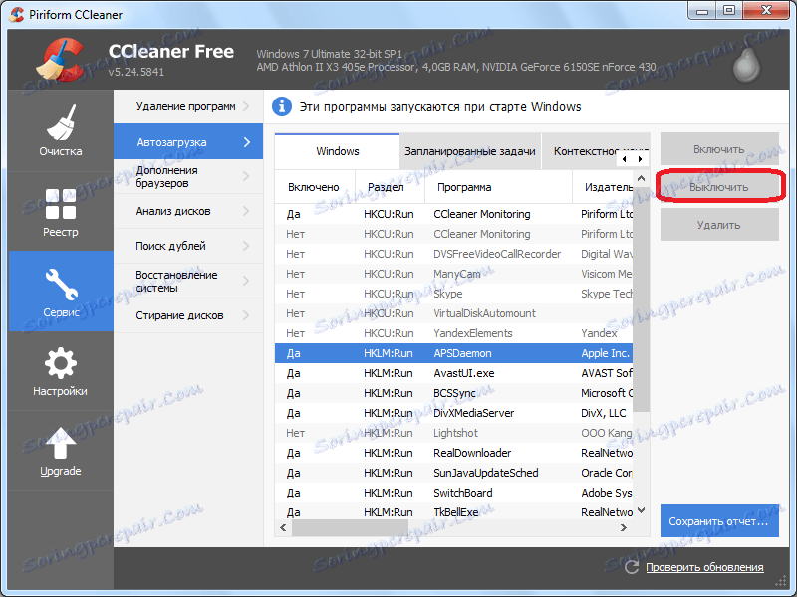Select DVSFreeVideoCallRecorder row
Viewport: 797px width, 597px height.
(x=454, y=254)
